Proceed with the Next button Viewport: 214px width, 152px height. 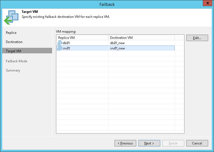click(x=149, y=143)
